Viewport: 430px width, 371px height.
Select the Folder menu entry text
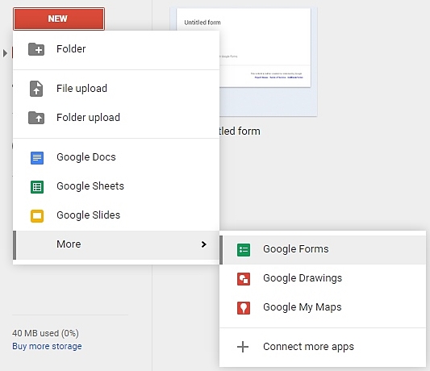point(71,49)
